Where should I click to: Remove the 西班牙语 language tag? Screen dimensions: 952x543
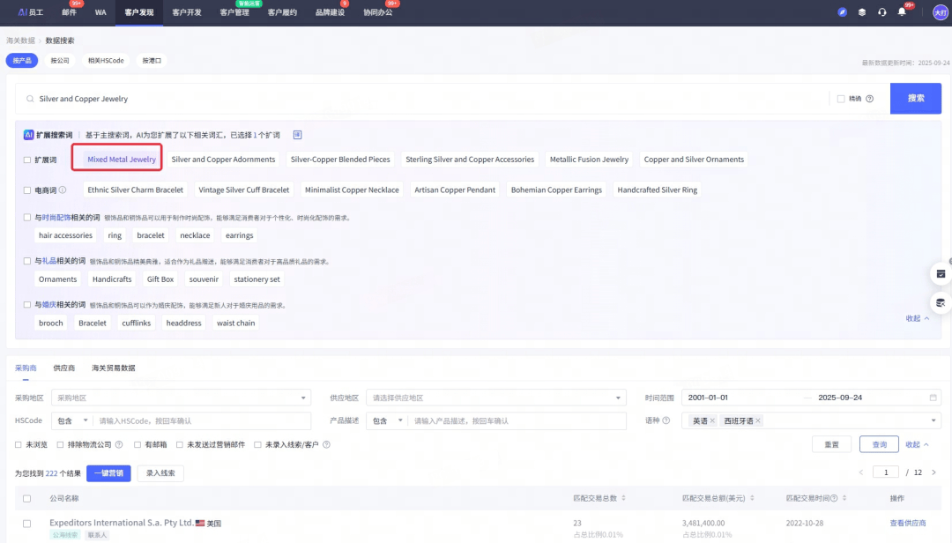[758, 421]
